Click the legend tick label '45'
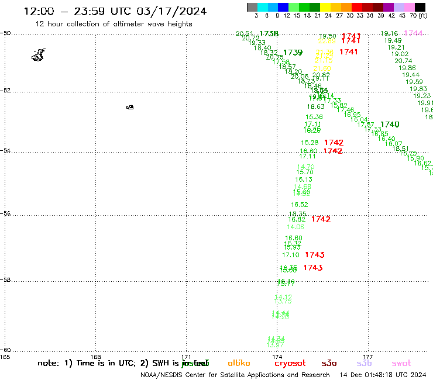The width and height of the screenshot is (433, 380). click(x=402, y=16)
